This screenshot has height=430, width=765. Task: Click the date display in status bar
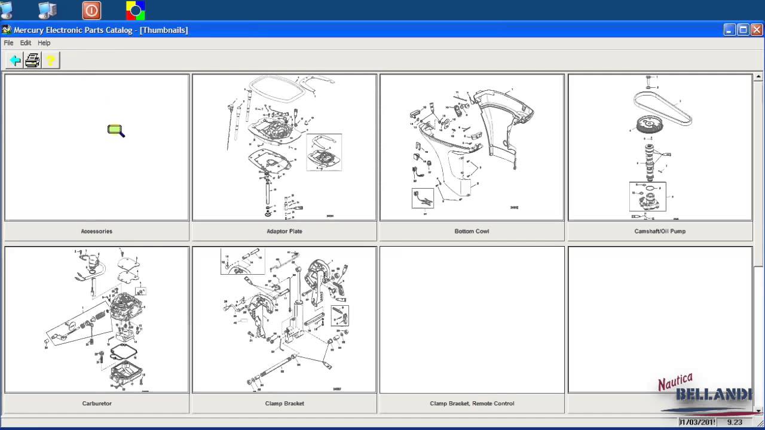(697, 422)
